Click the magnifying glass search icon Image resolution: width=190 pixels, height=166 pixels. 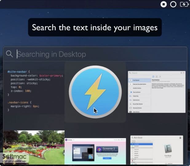pyautogui.click(x=9, y=54)
